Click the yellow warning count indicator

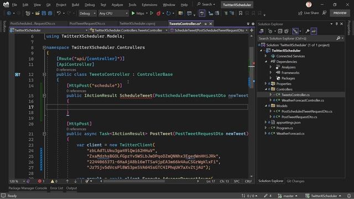(x=54, y=181)
